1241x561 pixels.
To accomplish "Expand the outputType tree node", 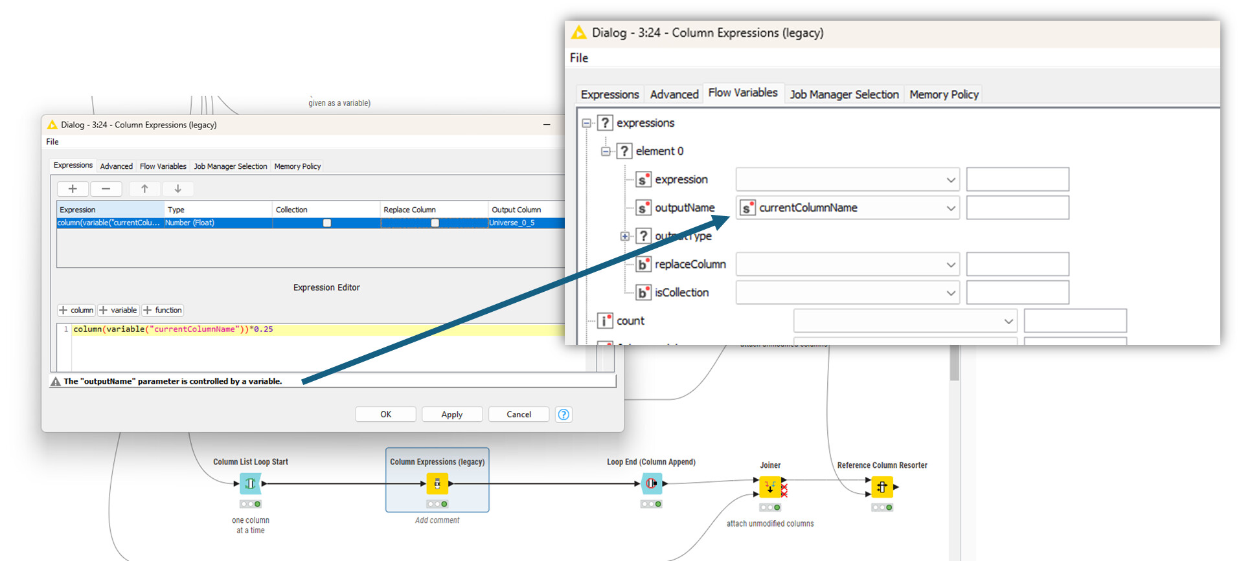I will (x=624, y=236).
